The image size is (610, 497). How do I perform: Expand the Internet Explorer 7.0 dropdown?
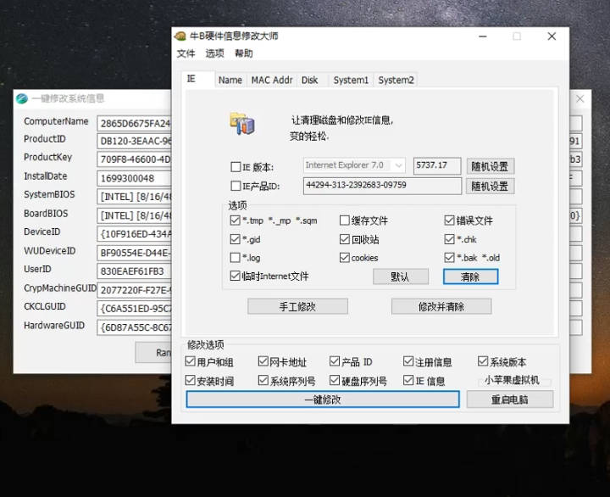click(397, 165)
